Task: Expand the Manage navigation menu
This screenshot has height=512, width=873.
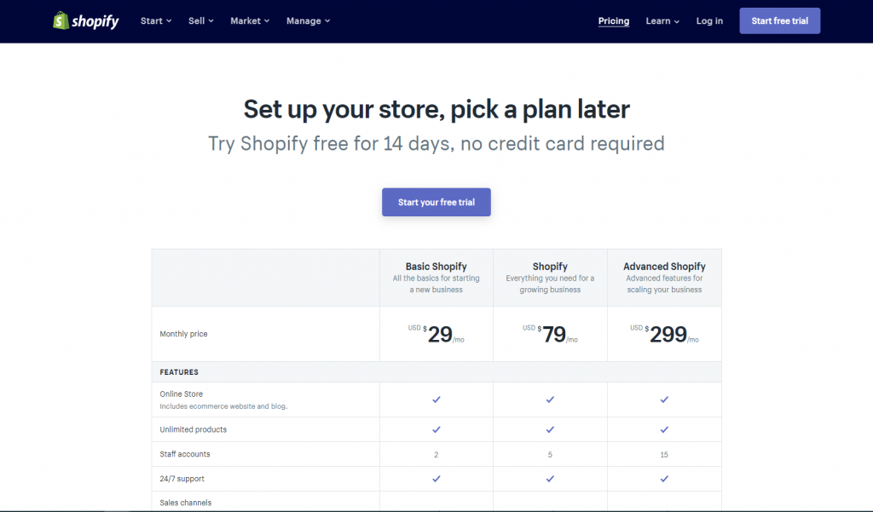Action: coord(309,20)
